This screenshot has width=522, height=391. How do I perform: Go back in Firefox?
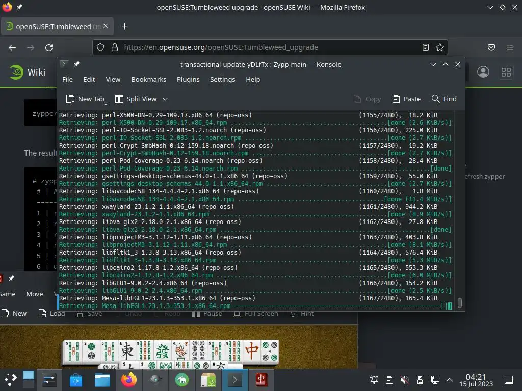coord(12,47)
